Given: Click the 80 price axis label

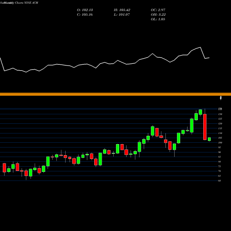Looking at the screenshot, I should [219, 162].
